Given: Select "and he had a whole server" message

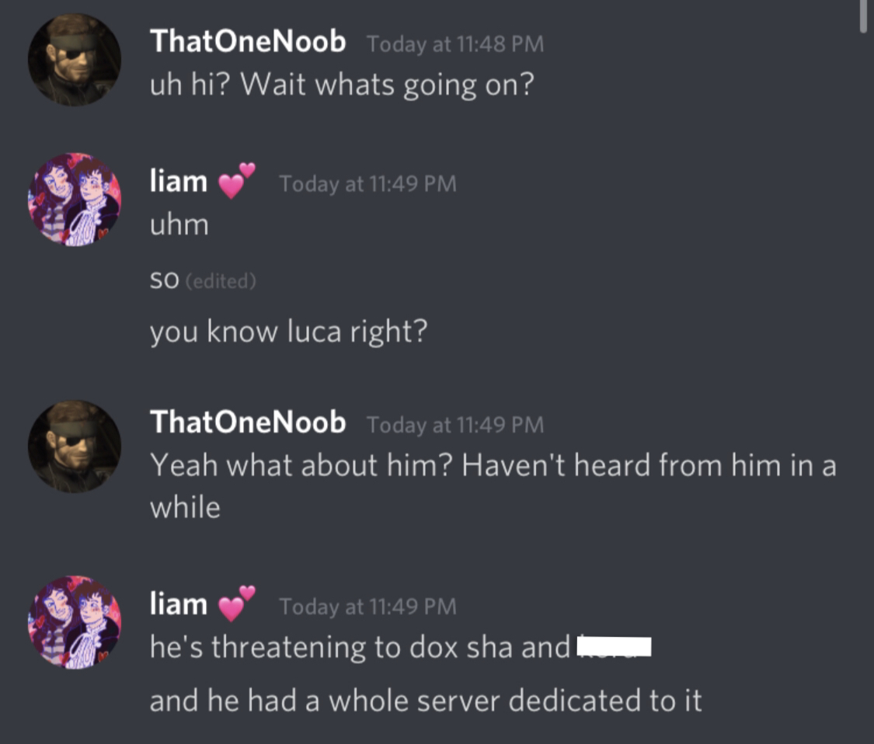Looking at the screenshot, I should coord(425,701).
